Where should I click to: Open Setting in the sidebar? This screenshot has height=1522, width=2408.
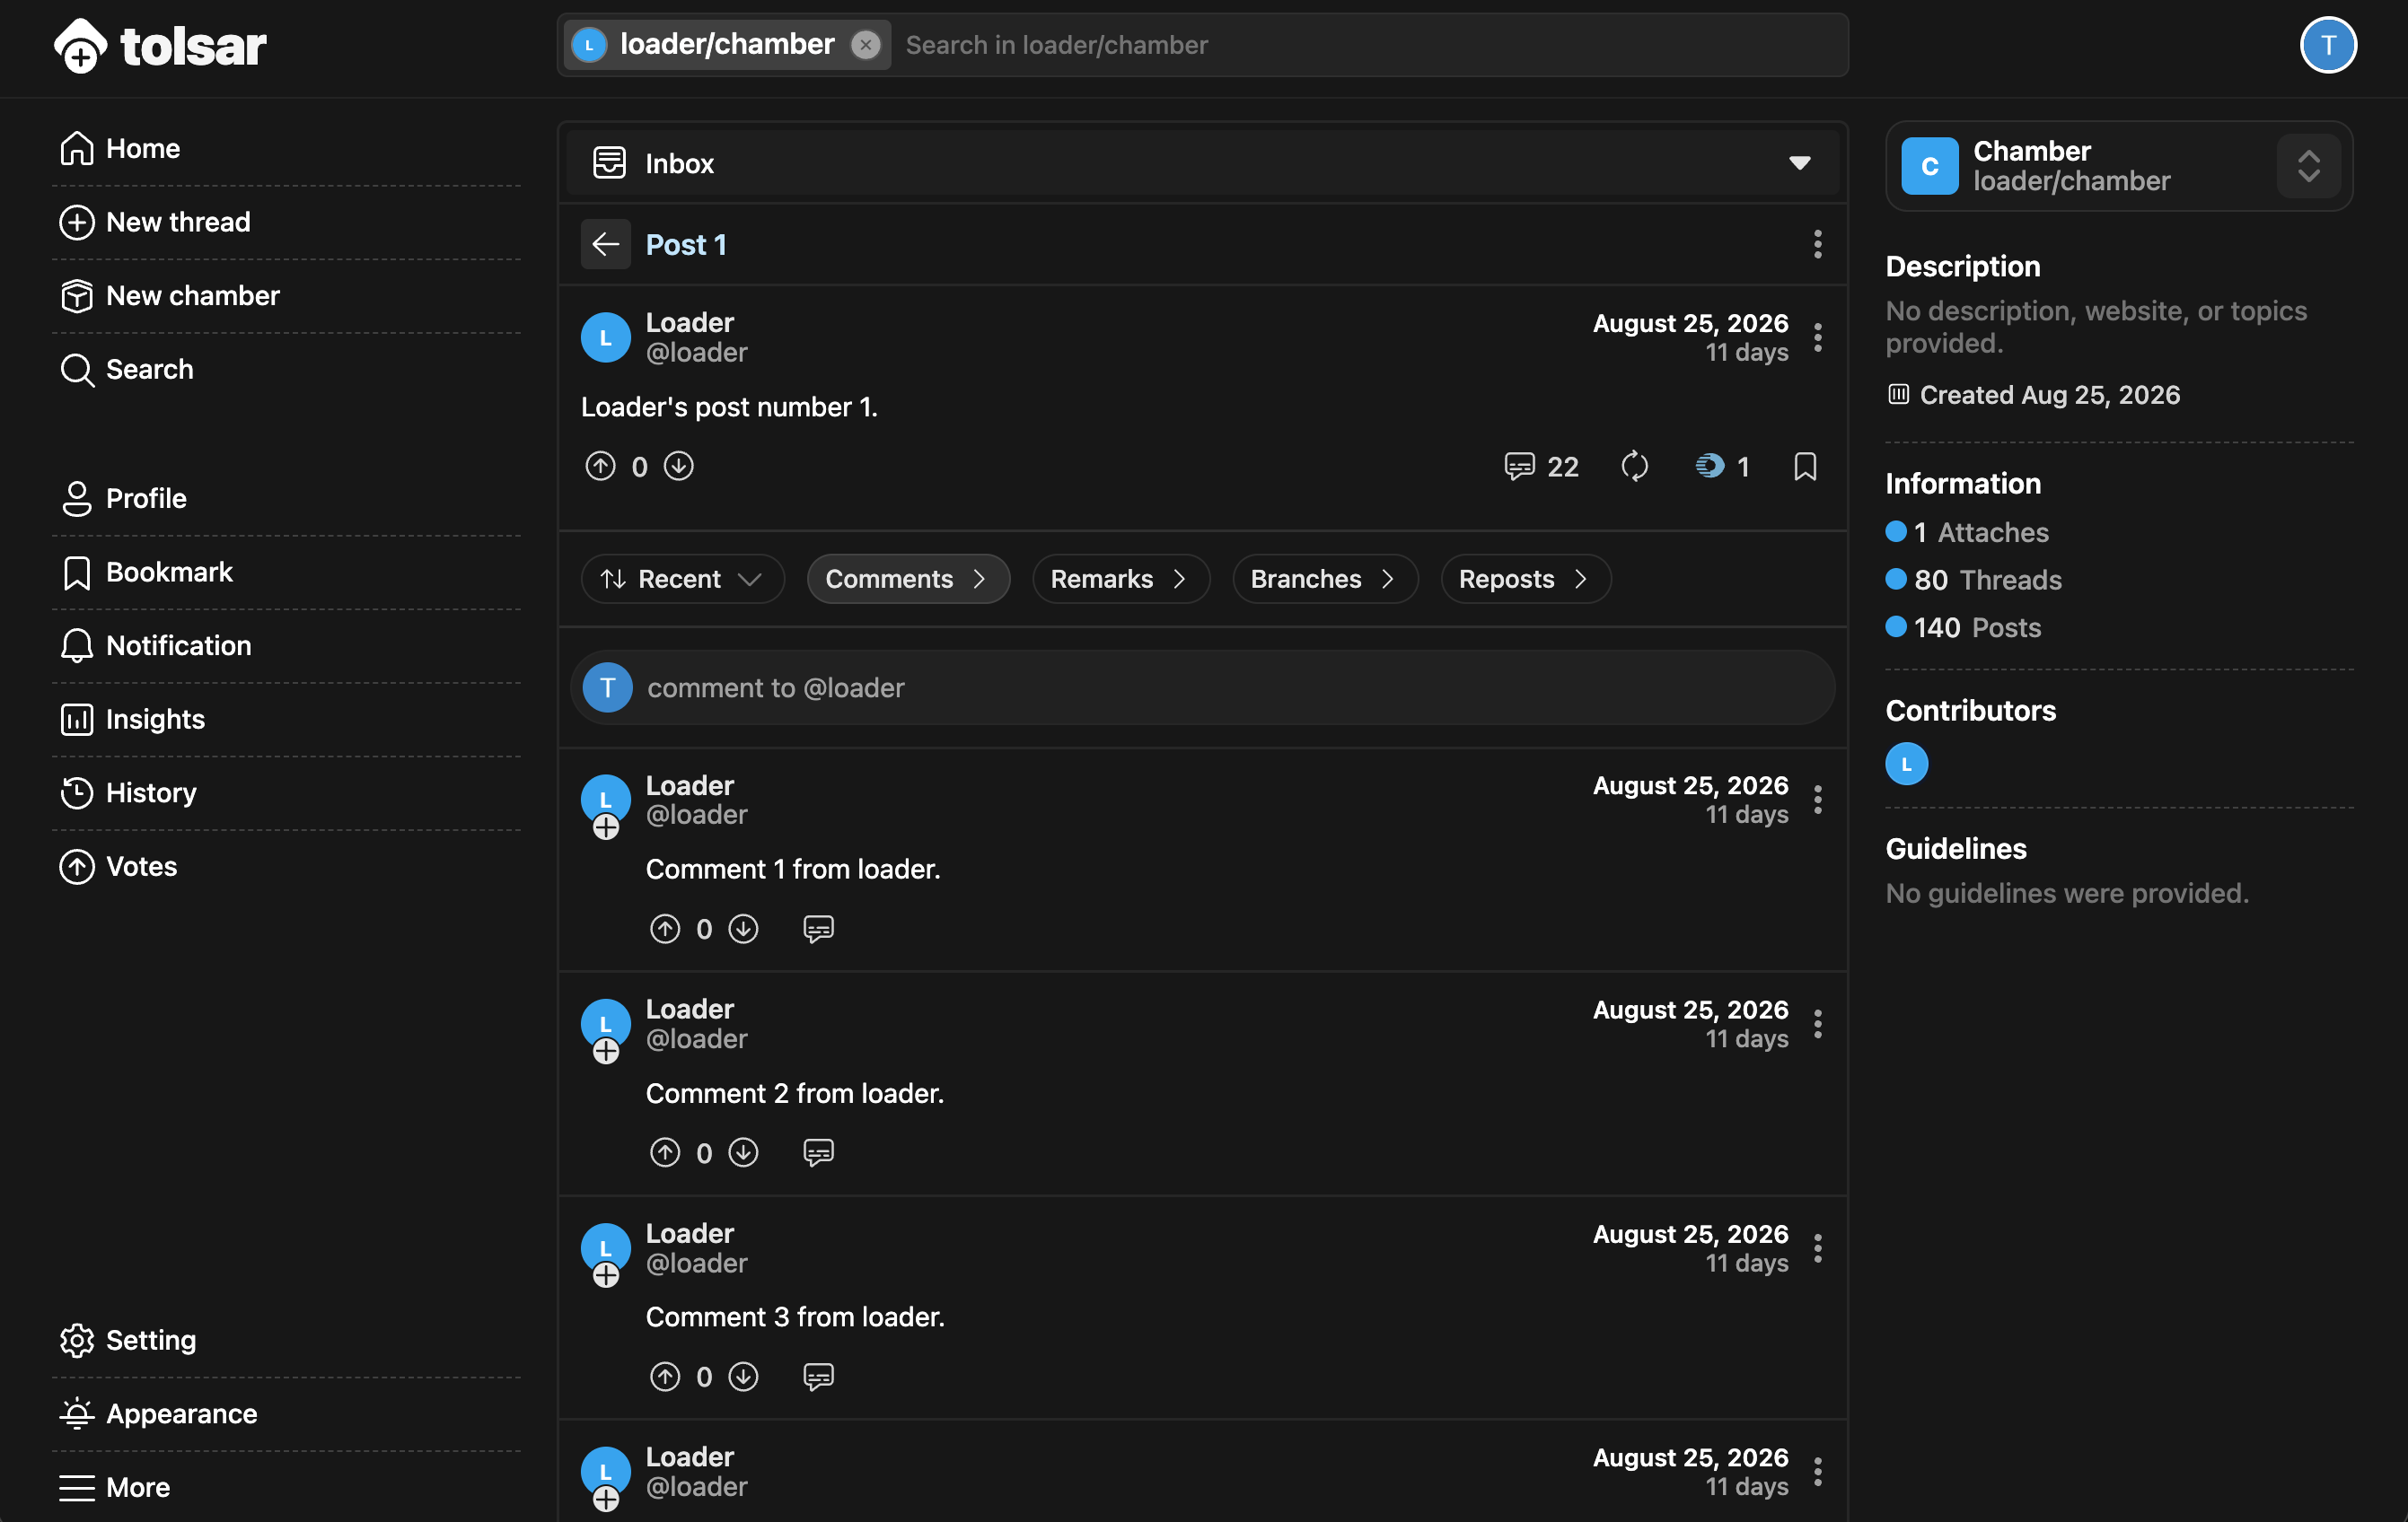tap(286, 1339)
